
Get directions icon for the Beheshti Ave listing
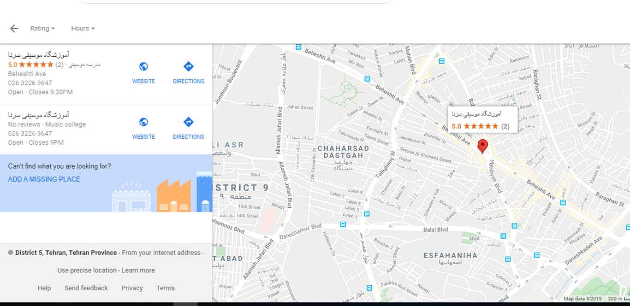point(188,67)
